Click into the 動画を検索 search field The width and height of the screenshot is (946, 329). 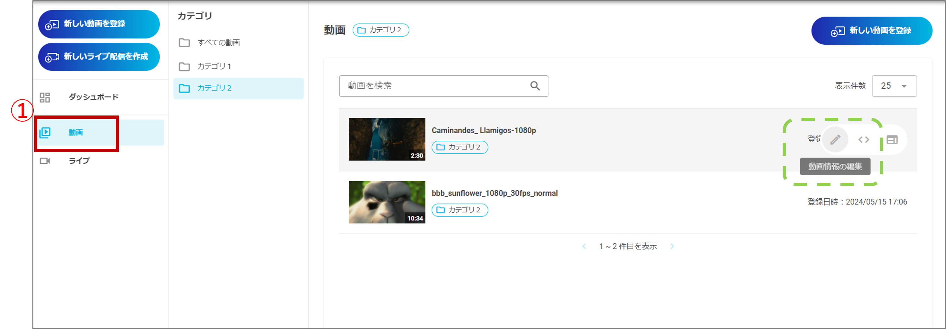point(433,86)
